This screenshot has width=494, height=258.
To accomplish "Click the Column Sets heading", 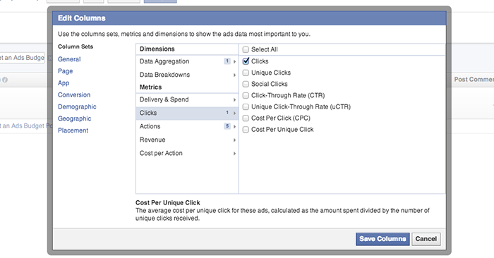I will pos(76,47).
